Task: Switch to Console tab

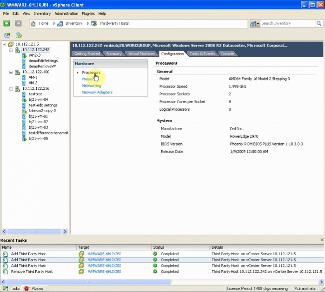Action: [x=227, y=54]
